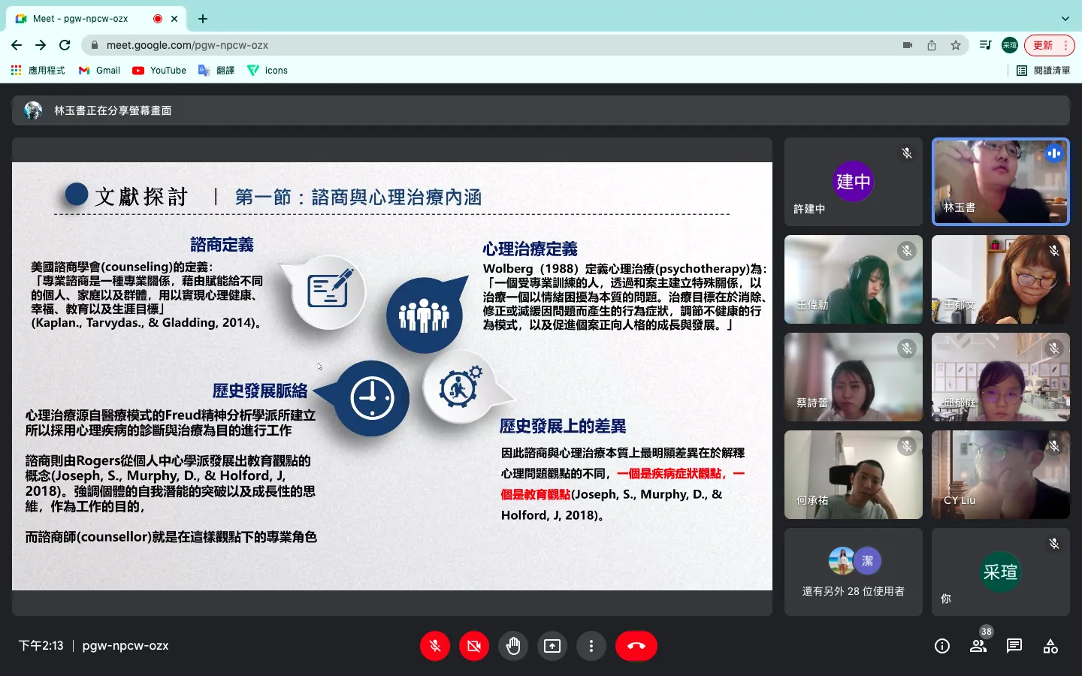Open the activities panel
Image resolution: width=1082 pixels, height=676 pixels.
(1050, 646)
